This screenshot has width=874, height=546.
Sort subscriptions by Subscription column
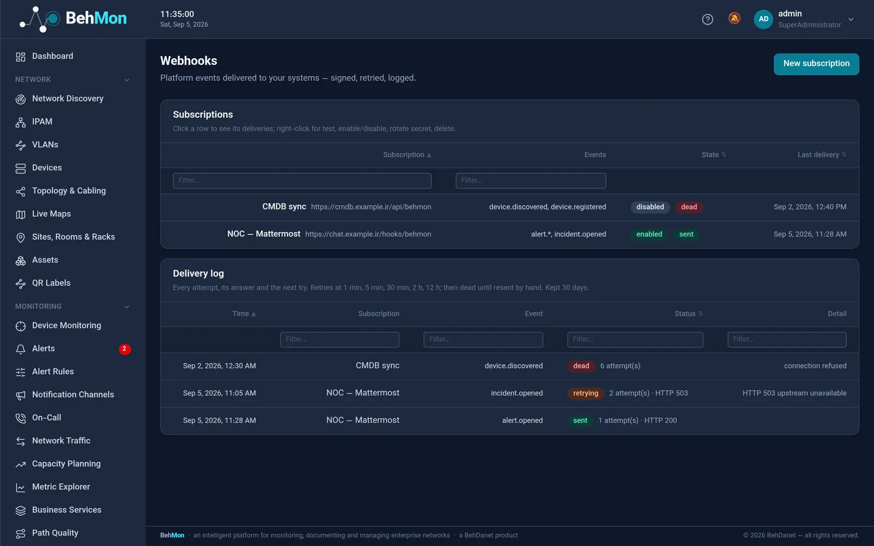point(407,155)
